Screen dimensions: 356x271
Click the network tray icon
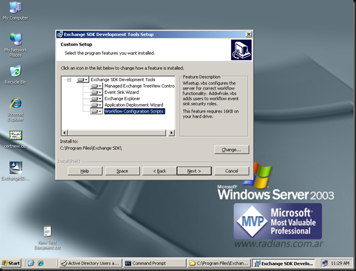tap(325, 263)
